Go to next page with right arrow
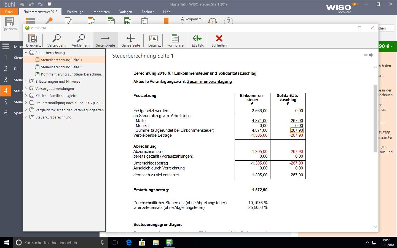 click(371, 55)
